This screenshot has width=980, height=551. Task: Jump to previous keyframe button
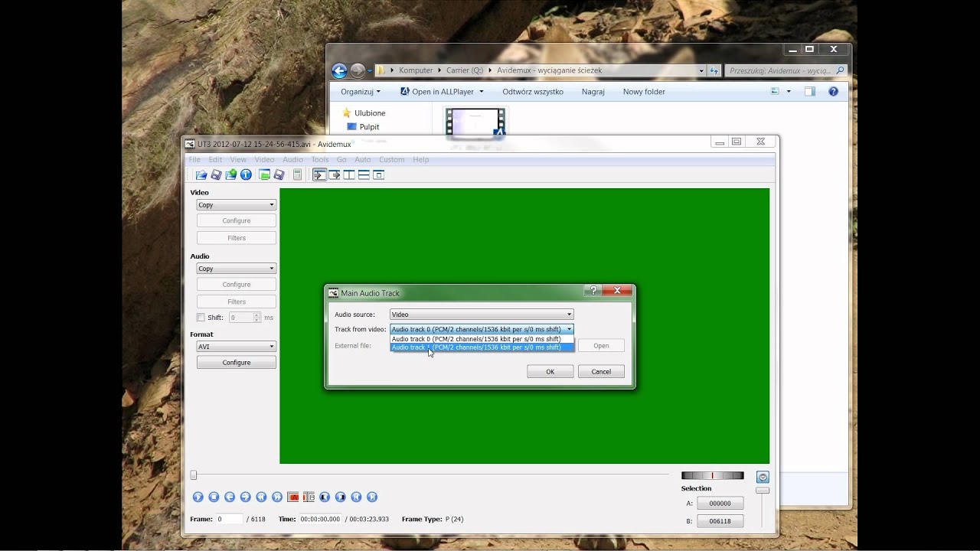click(x=261, y=497)
